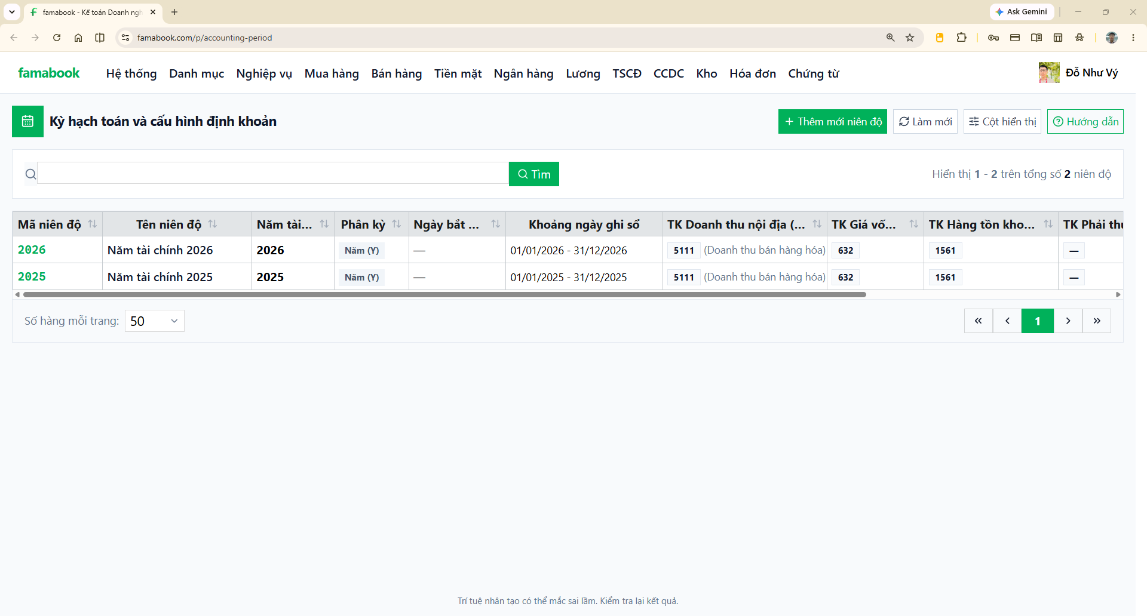Click famabook logo
Image resolution: width=1147 pixels, height=616 pixels.
[x=49, y=73]
